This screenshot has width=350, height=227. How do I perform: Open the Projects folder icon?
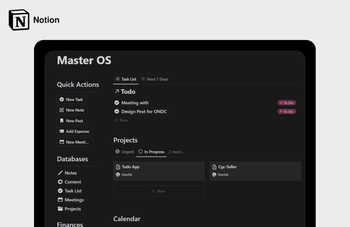[x=60, y=209]
